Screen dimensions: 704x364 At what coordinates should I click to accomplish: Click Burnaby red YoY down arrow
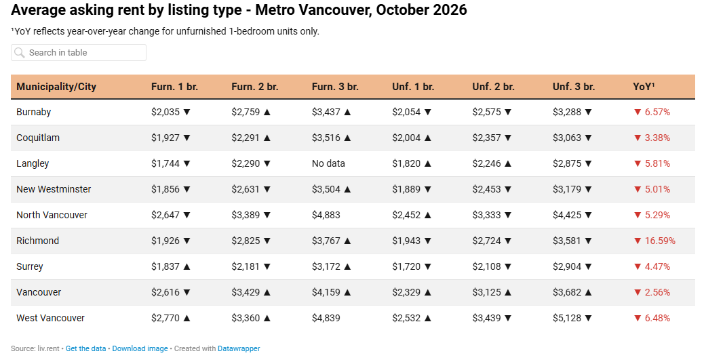637,113
